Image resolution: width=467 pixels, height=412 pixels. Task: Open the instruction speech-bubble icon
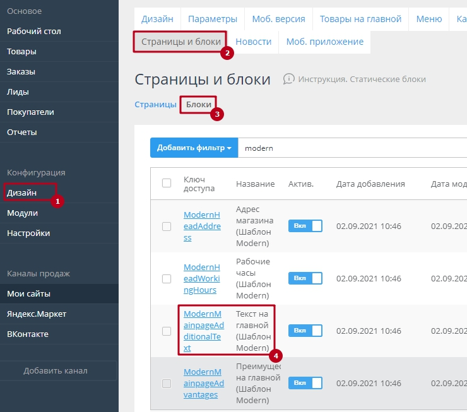[289, 79]
